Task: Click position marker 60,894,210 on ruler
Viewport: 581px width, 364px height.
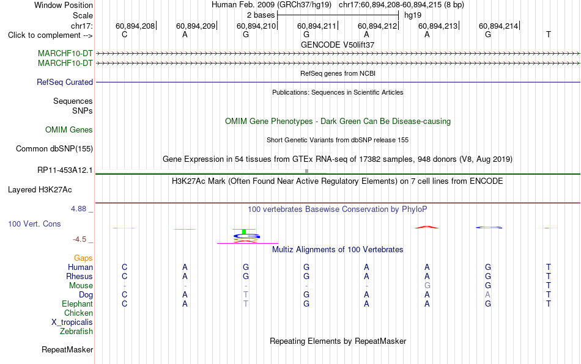Action: [257, 26]
